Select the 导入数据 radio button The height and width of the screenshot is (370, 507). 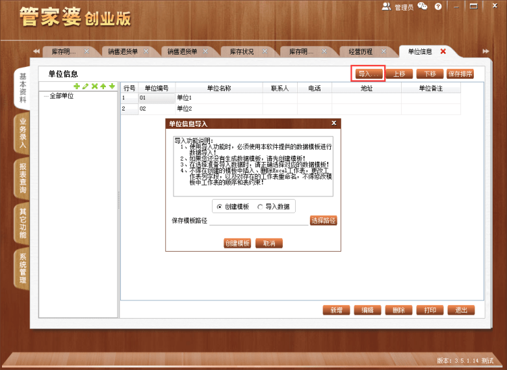260,207
